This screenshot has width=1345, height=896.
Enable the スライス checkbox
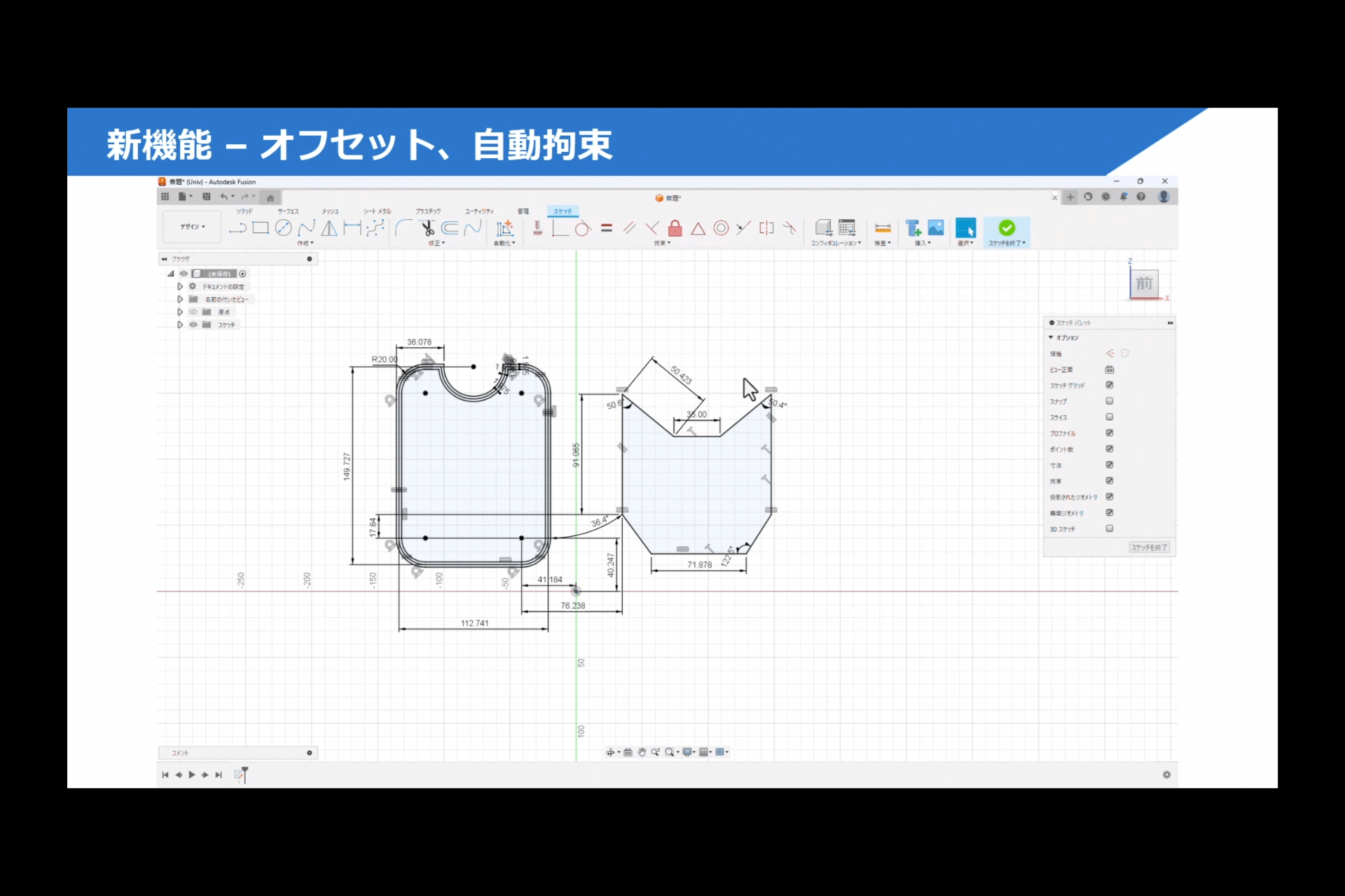(1110, 417)
